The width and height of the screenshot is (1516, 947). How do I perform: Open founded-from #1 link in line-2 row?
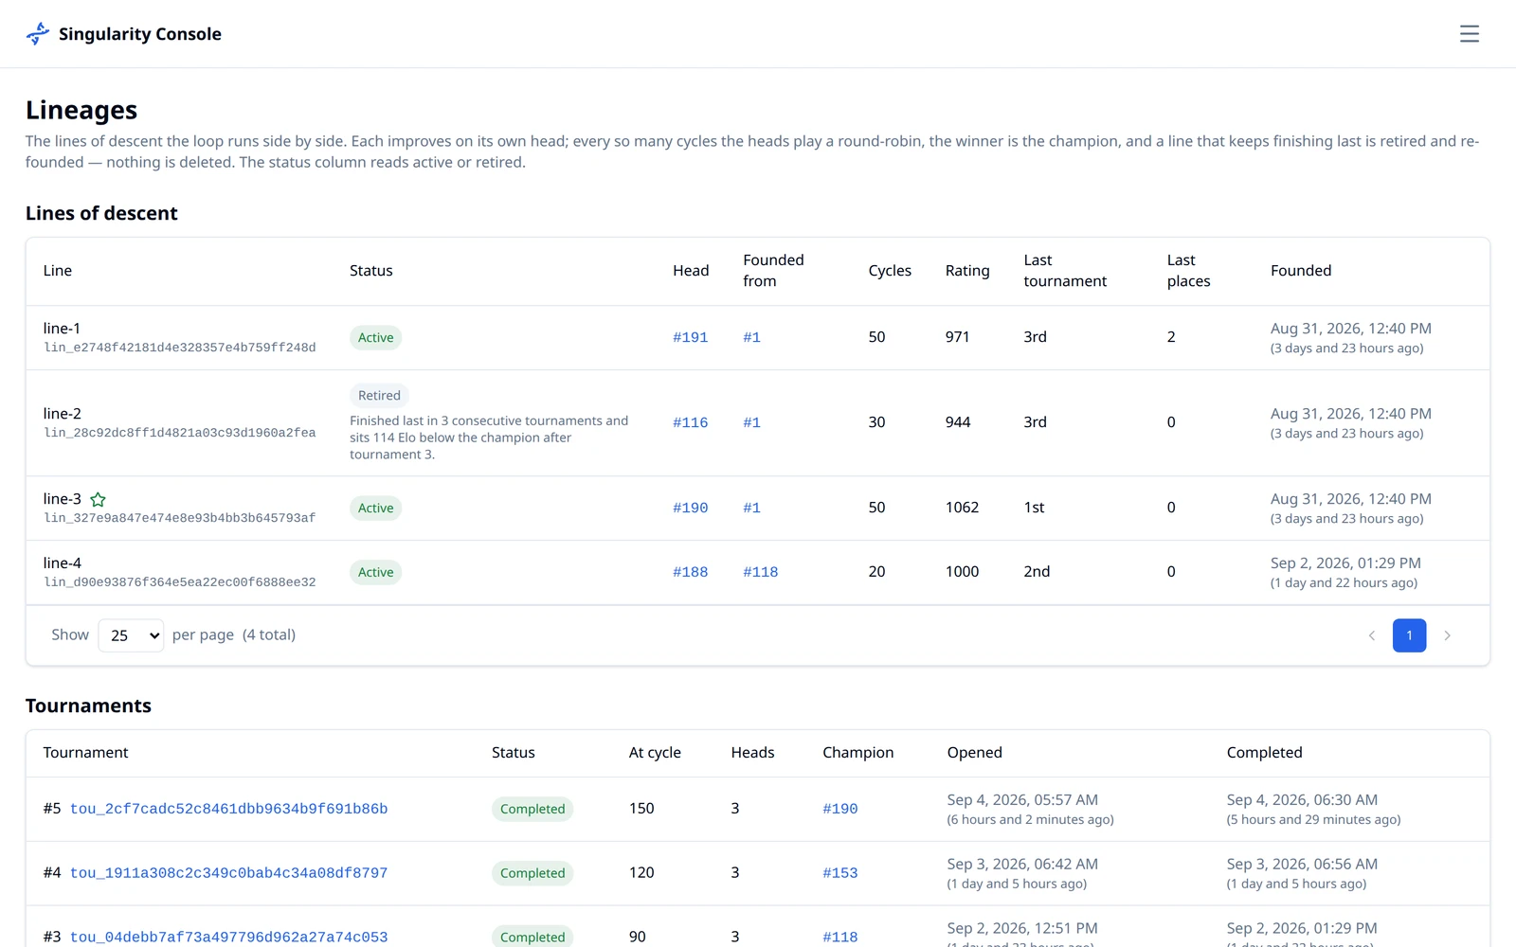(x=751, y=422)
